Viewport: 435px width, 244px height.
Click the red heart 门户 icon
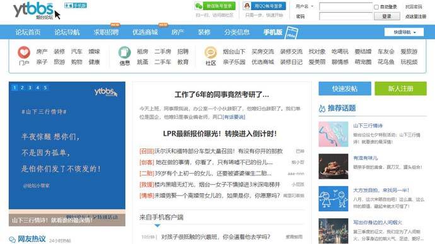point(24,52)
